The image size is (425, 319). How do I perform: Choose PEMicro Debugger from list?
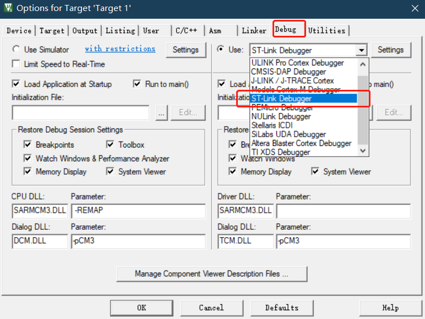pos(303,107)
